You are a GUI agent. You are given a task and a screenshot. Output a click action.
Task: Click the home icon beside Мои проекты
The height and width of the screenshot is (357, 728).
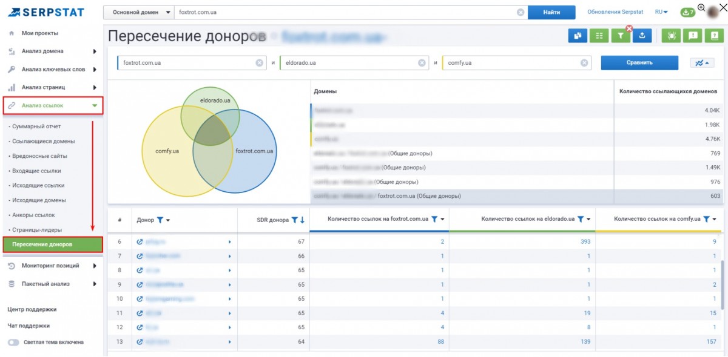pos(12,33)
